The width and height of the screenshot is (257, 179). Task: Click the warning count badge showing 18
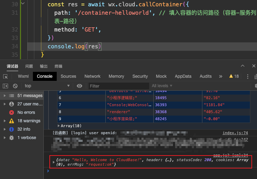(234, 76)
